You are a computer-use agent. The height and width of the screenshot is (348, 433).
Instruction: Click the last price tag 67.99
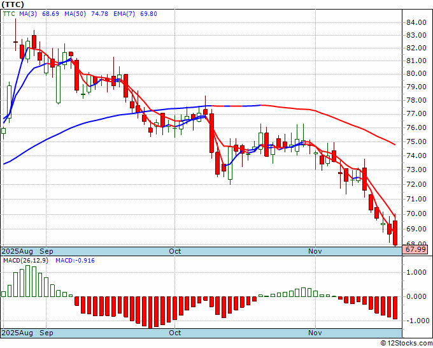pyautogui.click(x=415, y=250)
